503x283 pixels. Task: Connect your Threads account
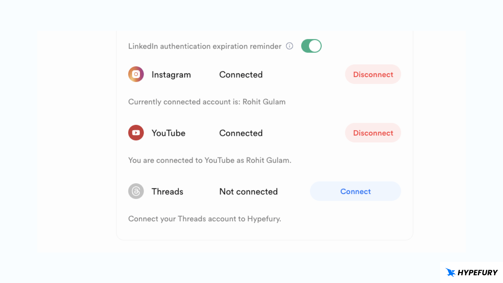pyautogui.click(x=355, y=191)
